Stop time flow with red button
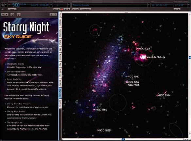The image size is (191, 141). [62, 9]
